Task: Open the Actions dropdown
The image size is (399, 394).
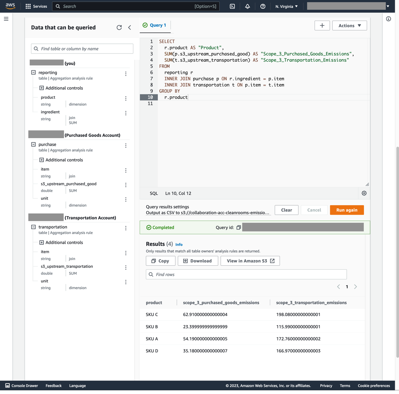Action: (349, 25)
